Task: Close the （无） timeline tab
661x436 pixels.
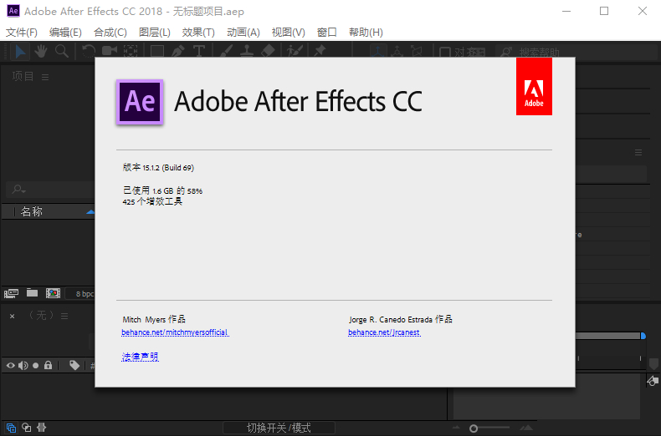Action: point(13,316)
